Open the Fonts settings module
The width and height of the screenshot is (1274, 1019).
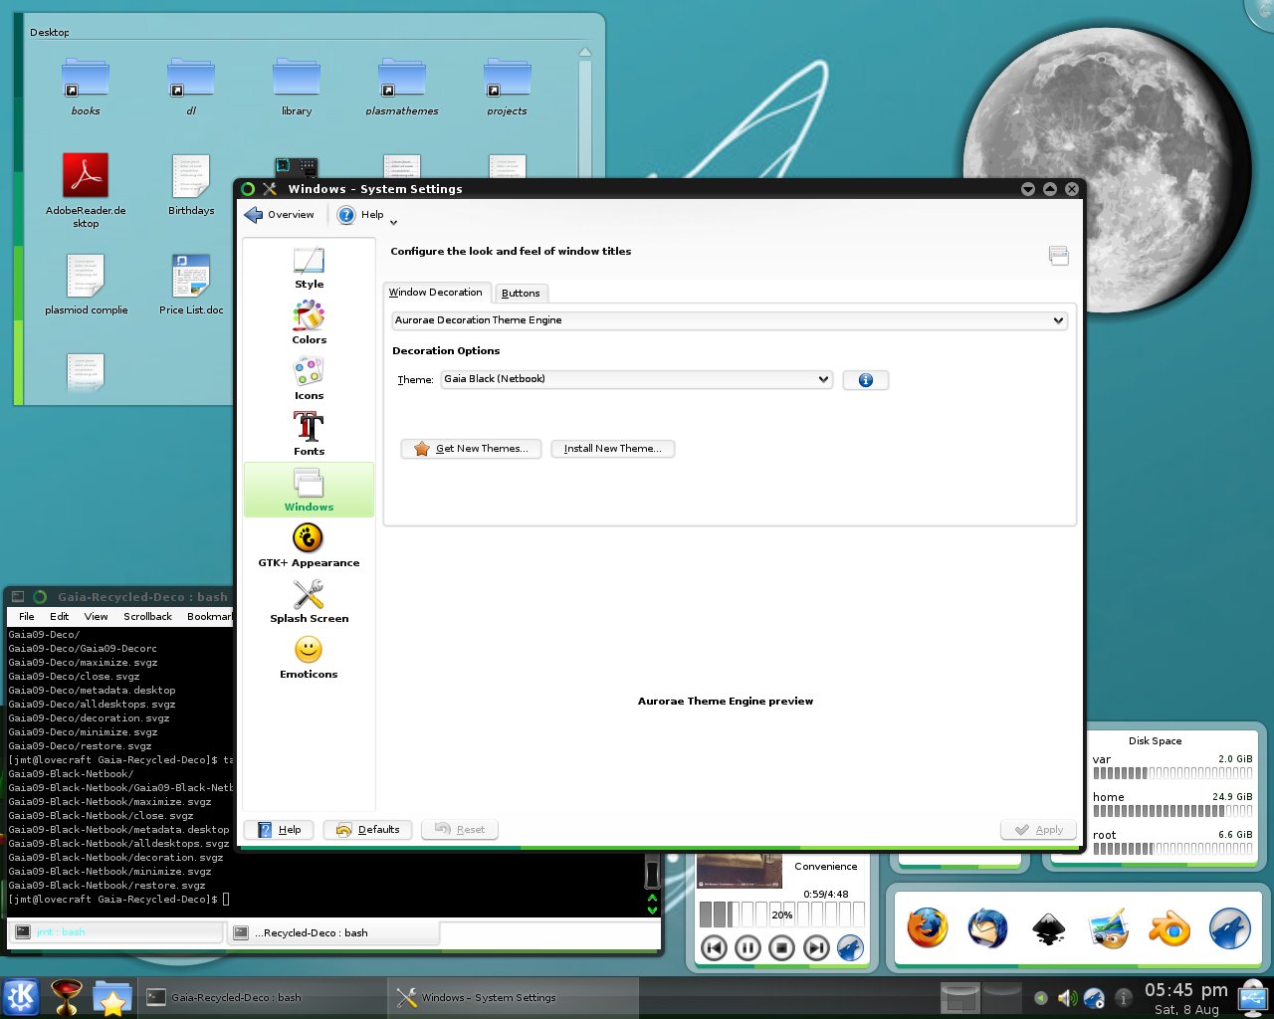tap(309, 435)
